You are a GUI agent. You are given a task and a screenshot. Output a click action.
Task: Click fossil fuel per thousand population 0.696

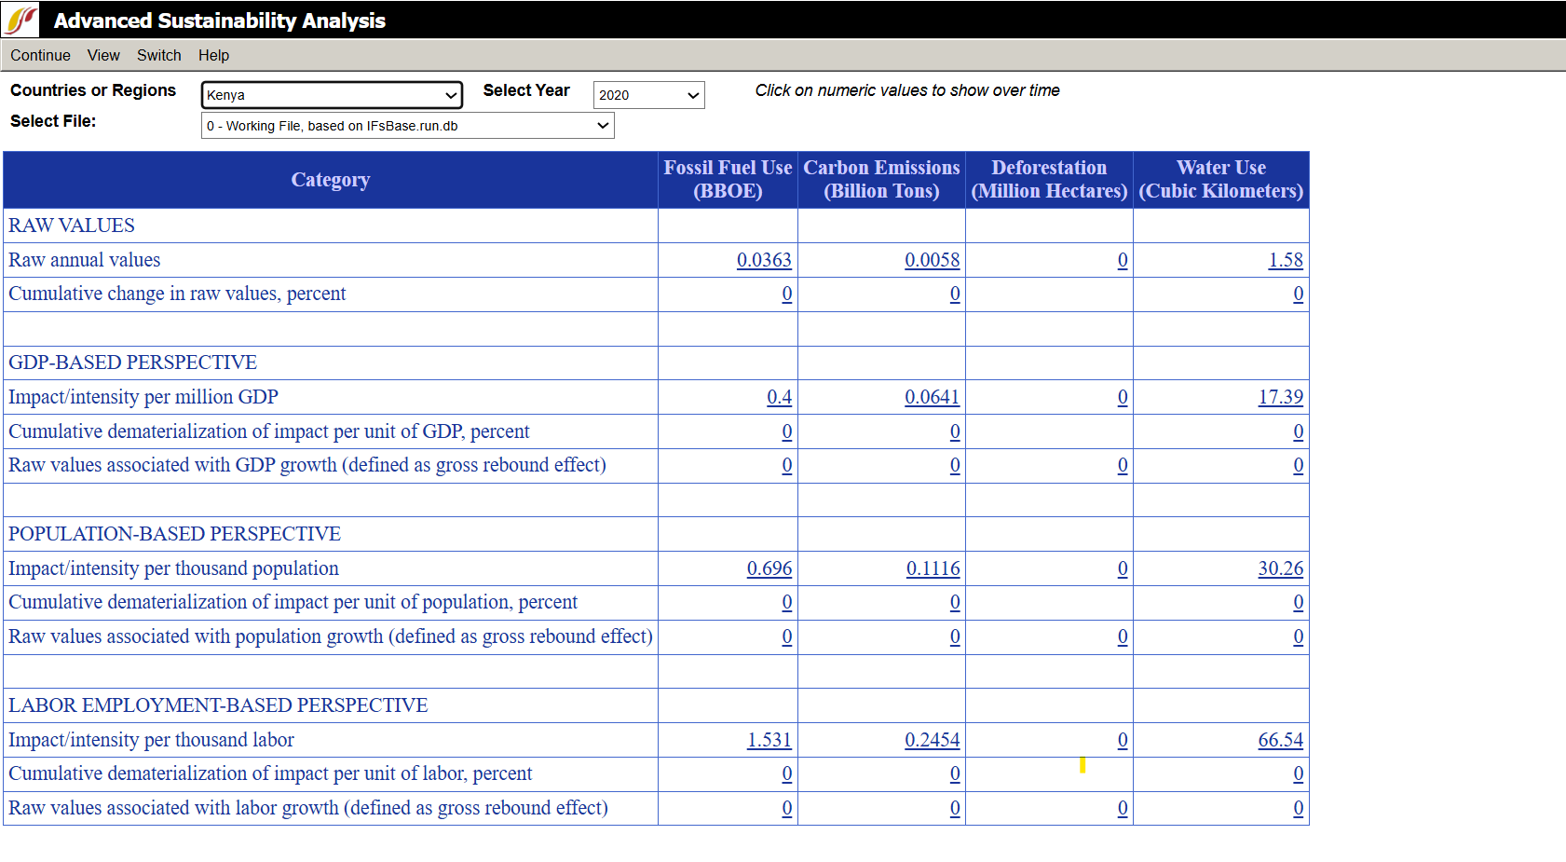(x=769, y=568)
